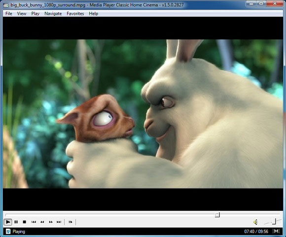Screen dimensions: 286x237
Task: Open the View menu
Action: pos(22,14)
